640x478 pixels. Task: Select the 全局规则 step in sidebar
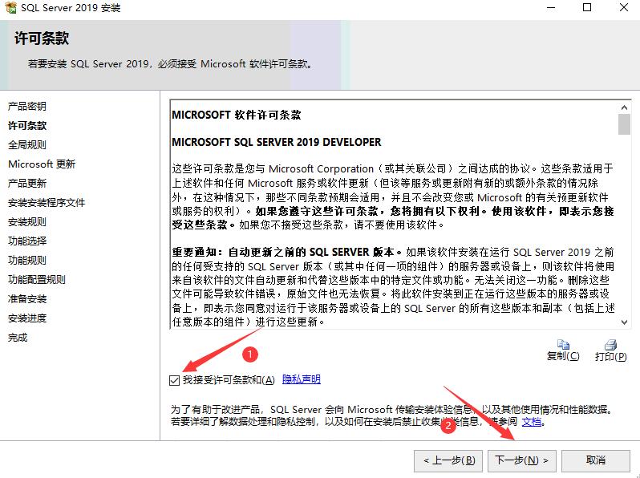pos(27,145)
